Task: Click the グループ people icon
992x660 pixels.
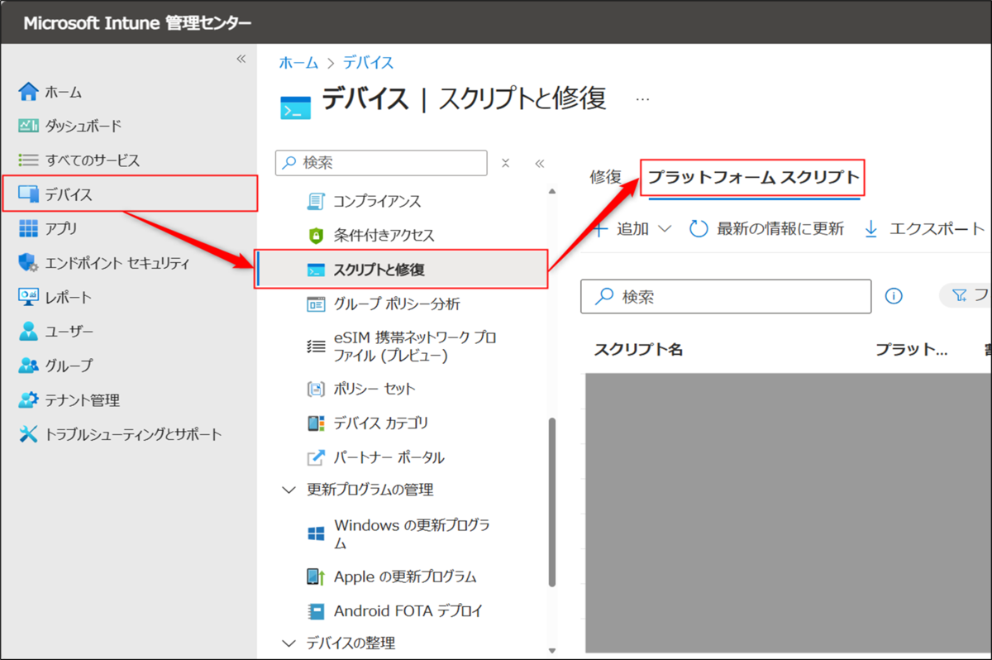Action: (x=29, y=366)
